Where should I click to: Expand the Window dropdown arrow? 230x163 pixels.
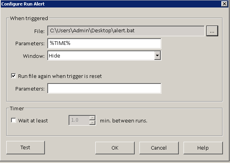[x=157, y=56]
